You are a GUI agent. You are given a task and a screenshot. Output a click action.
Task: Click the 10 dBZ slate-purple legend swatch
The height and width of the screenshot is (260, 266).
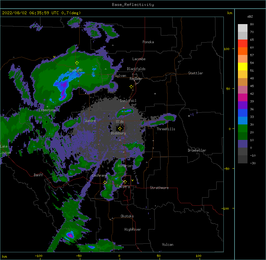(243, 144)
